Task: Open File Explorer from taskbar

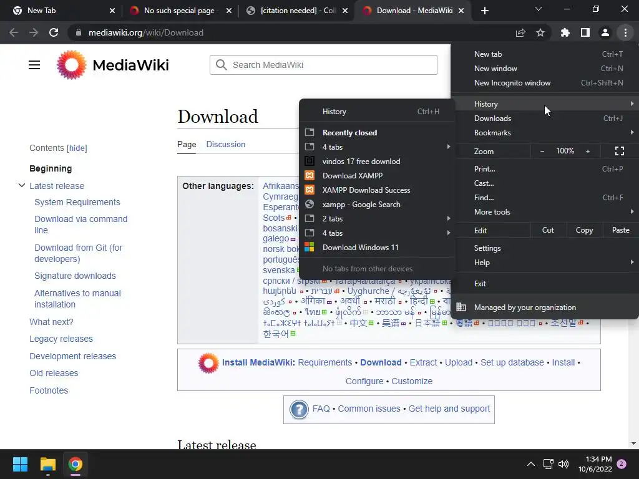Action: coord(47,464)
